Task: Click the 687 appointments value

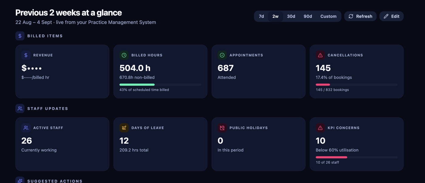Action: [x=226, y=68]
